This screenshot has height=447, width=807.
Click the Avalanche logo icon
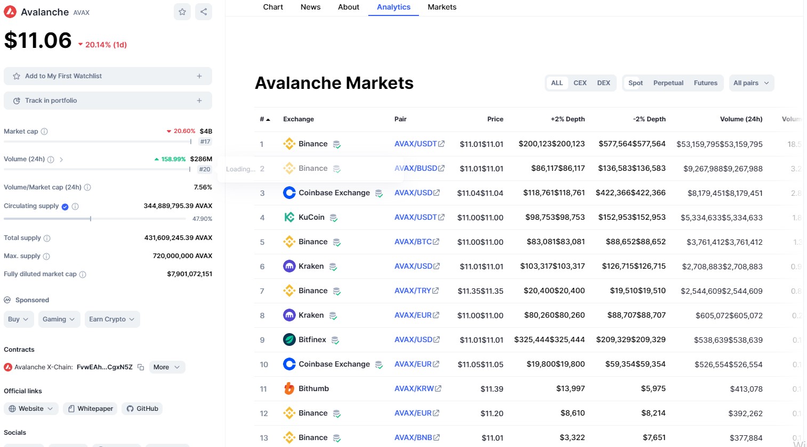(x=10, y=12)
